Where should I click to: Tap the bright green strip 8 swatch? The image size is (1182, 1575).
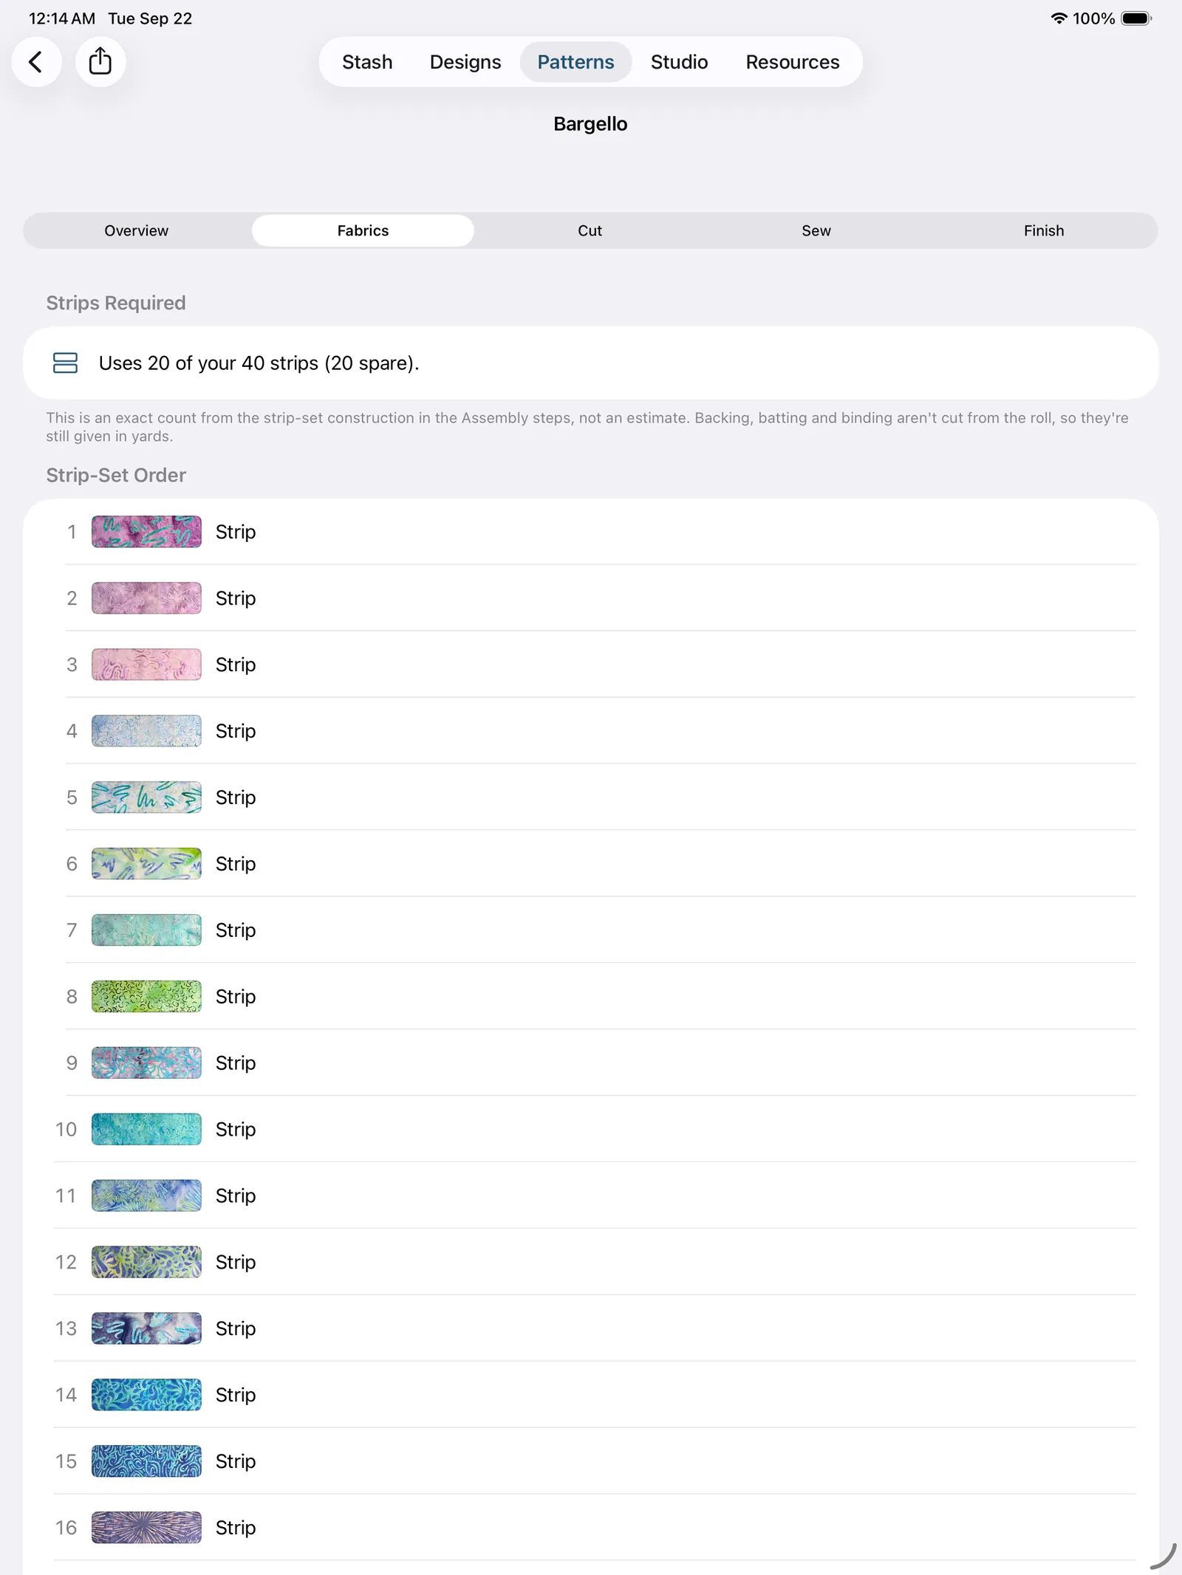click(146, 997)
